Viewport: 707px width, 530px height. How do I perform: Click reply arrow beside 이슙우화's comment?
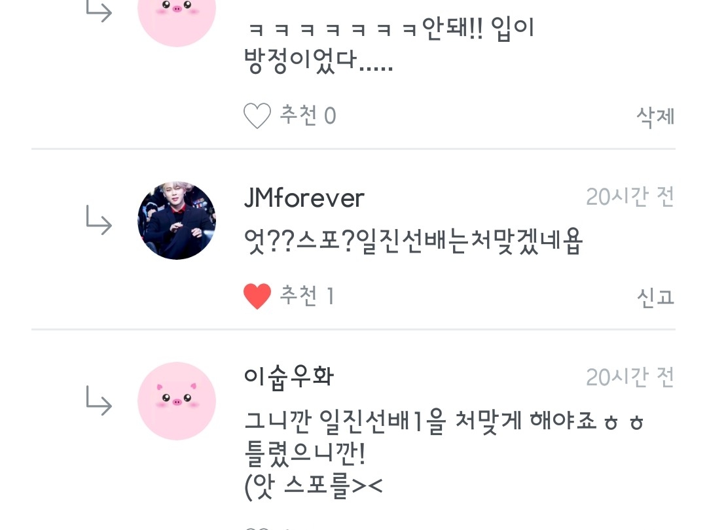(99, 400)
